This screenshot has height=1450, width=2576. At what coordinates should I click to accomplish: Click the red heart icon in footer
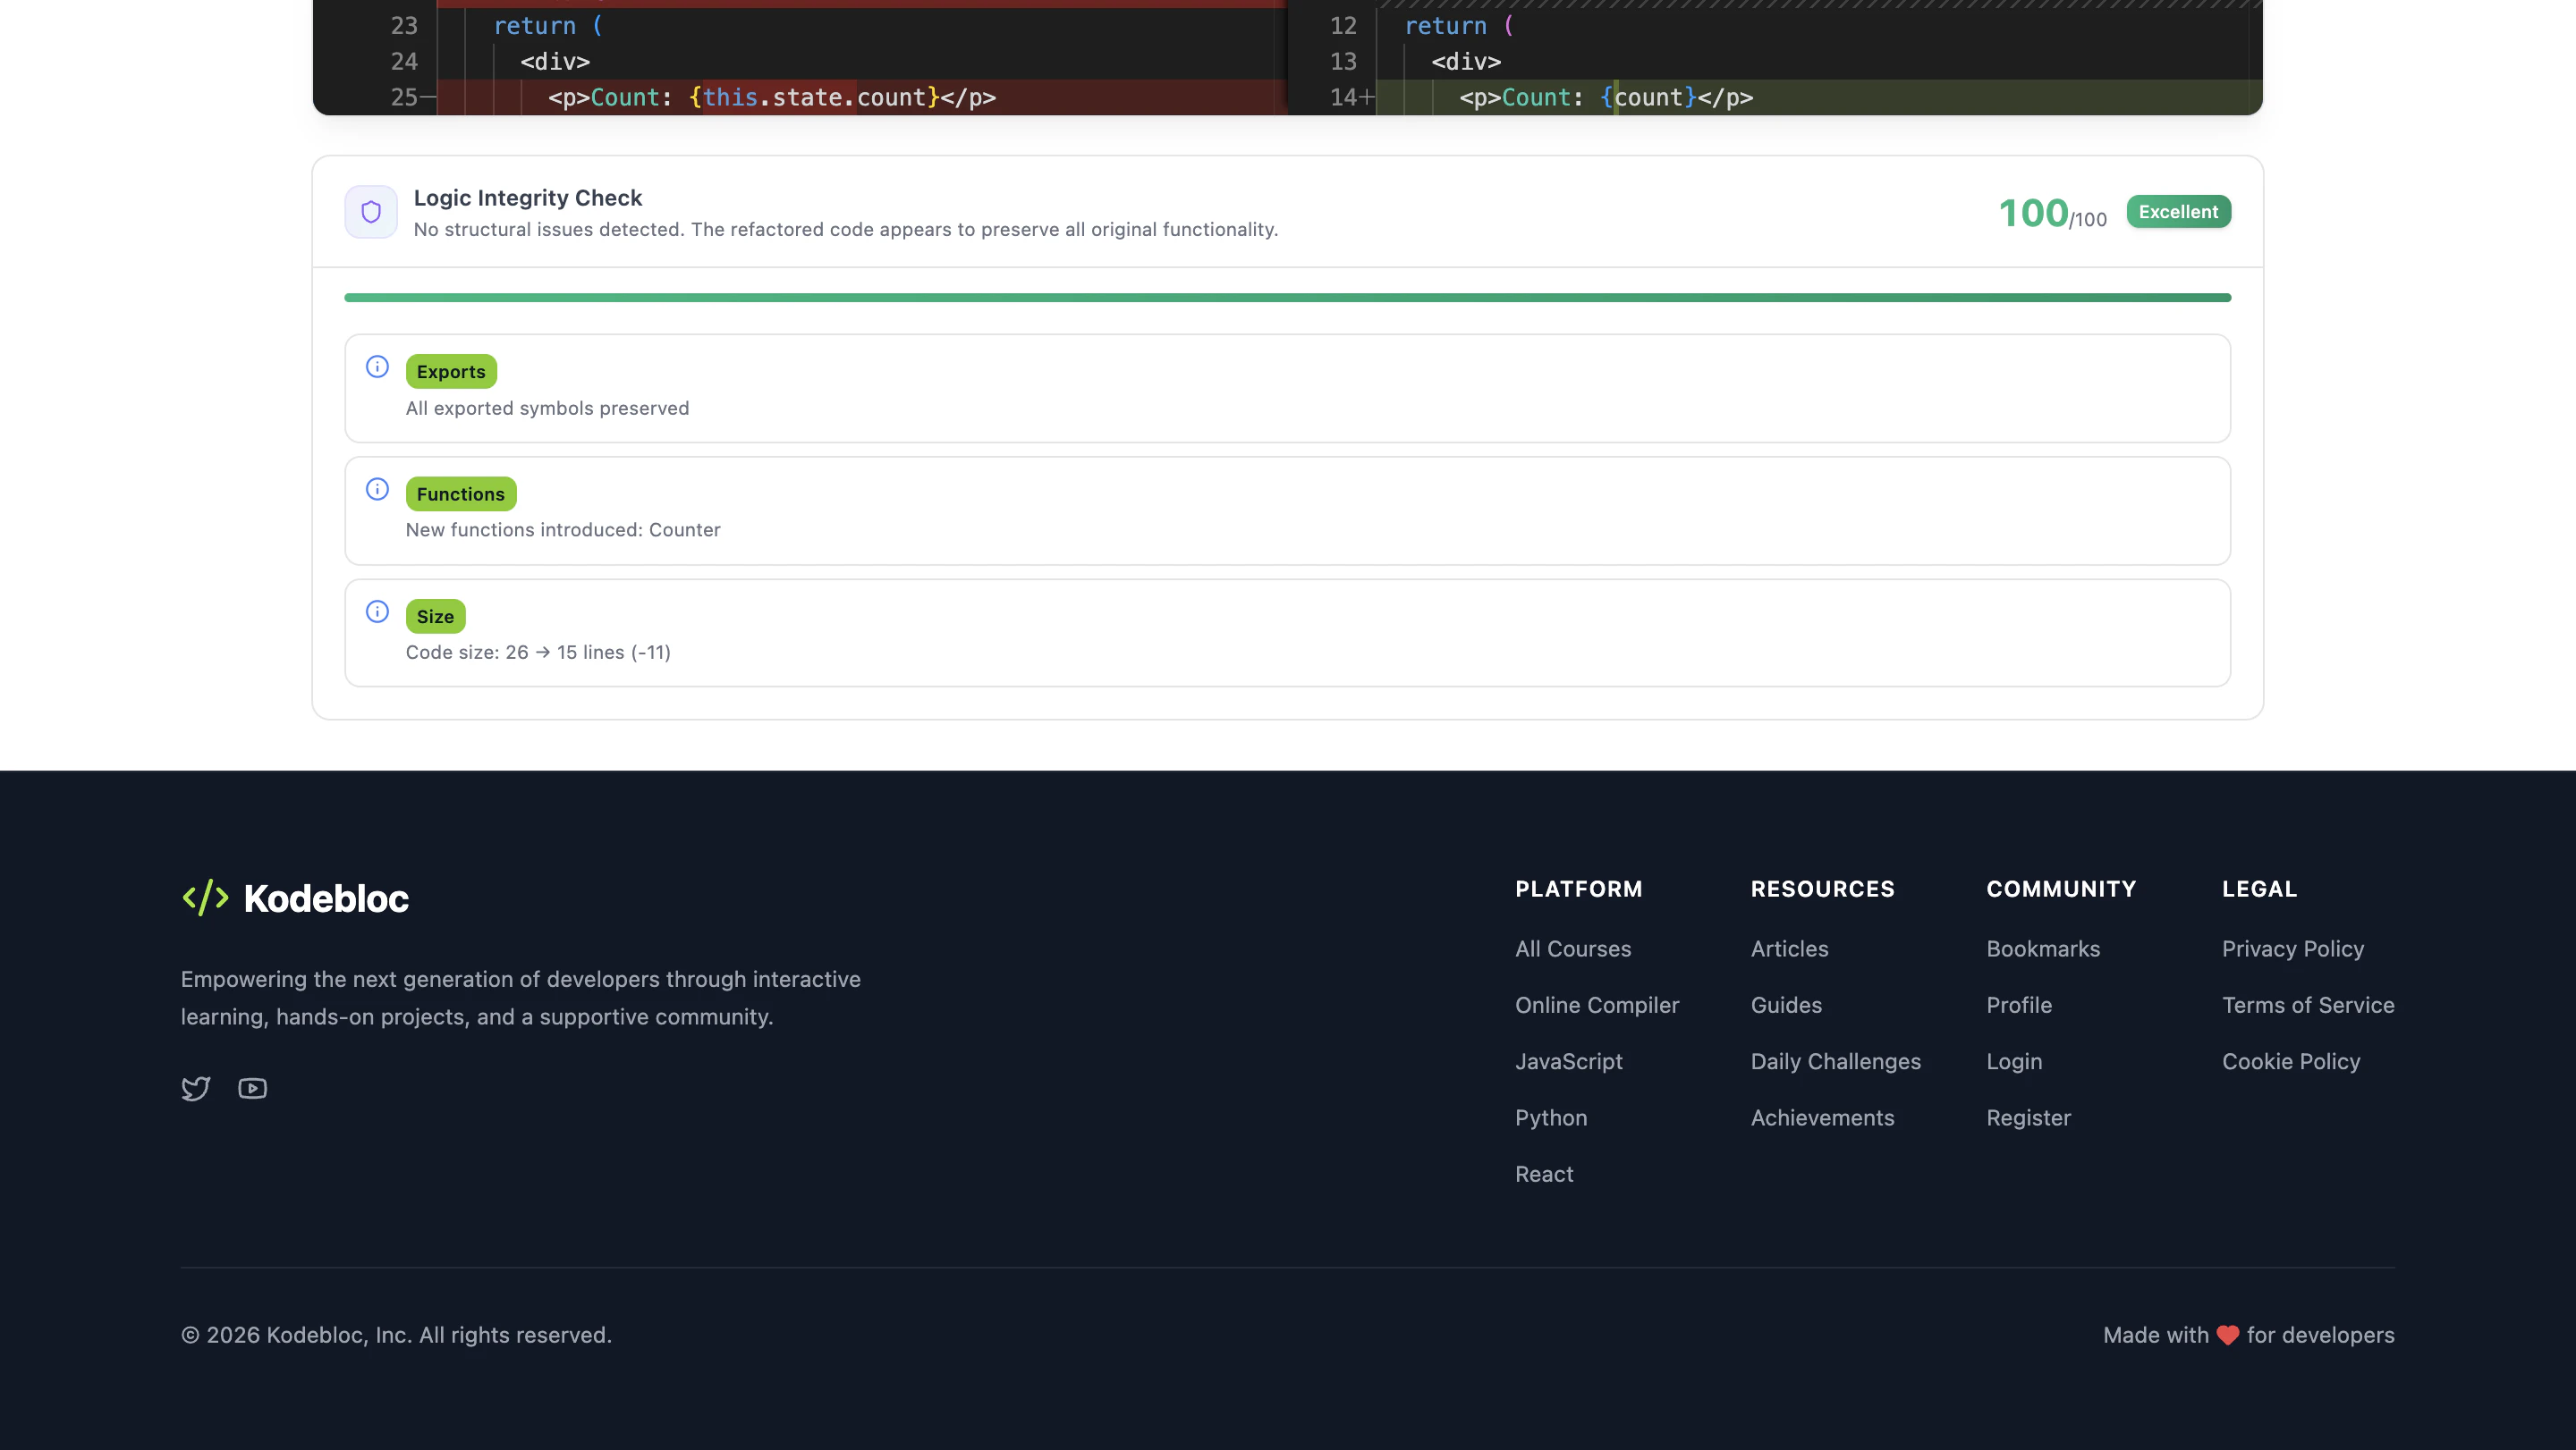tap(2227, 1335)
